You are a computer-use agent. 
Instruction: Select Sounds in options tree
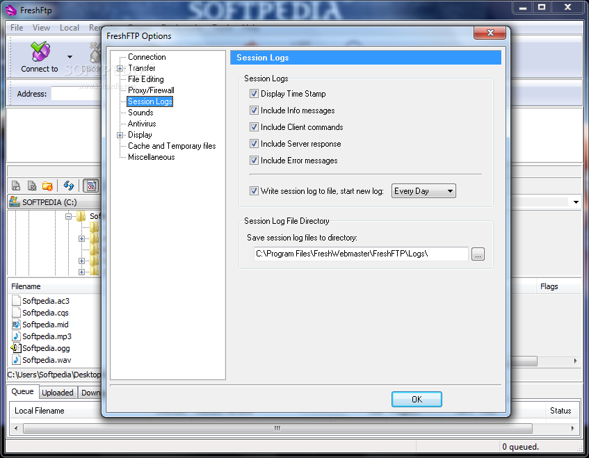pyautogui.click(x=140, y=113)
